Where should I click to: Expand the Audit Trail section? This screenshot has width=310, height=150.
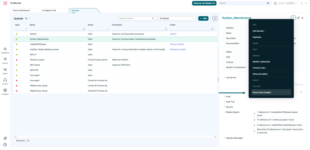[224, 102]
